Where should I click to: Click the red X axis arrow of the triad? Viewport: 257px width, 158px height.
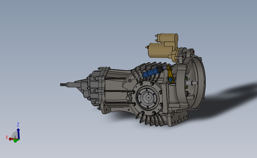click(12, 139)
